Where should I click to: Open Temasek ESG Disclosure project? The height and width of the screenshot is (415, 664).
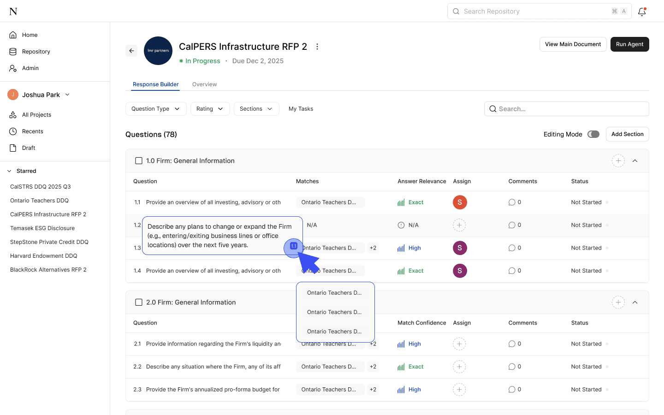pos(42,228)
